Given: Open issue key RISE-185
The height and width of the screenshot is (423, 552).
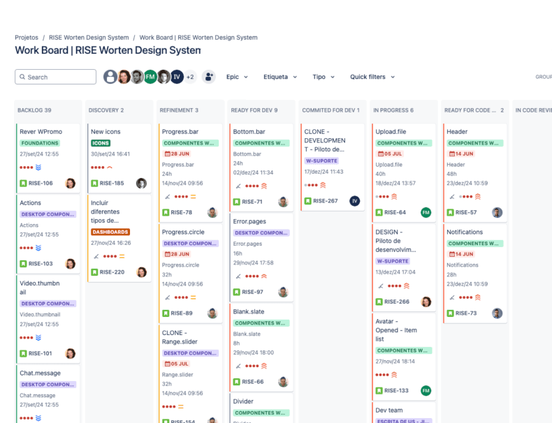Looking at the screenshot, I should point(112,183).
